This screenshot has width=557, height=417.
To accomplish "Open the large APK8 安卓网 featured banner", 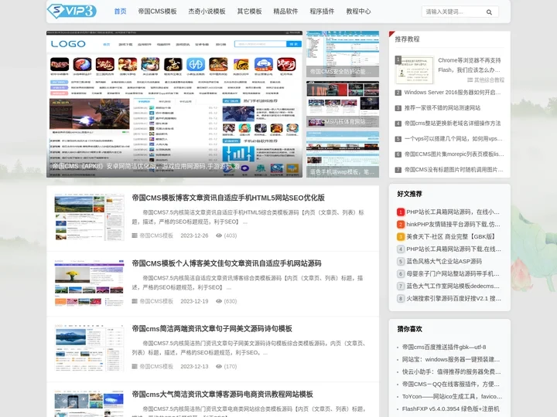I will pos(174,104).
